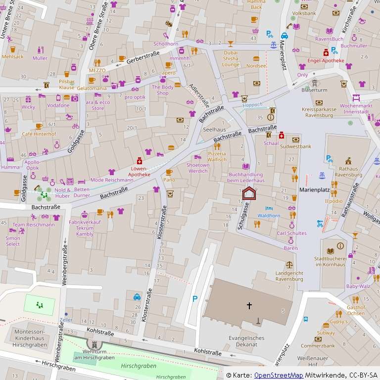Select the Subway fast food icon
Screen dimensions: 380x380
tap(326, 325)
